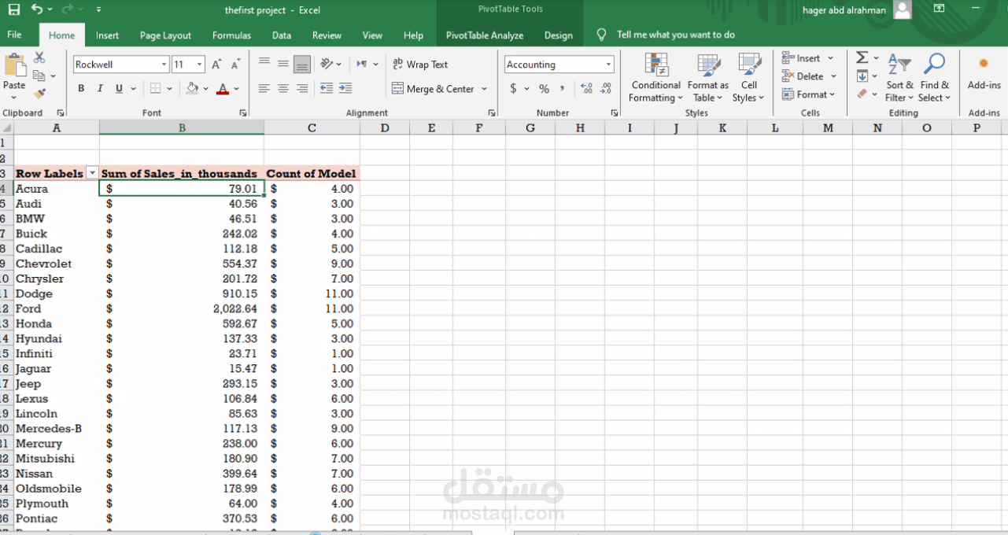
Task: Toggle Underline formatting
Action: click(119, 89)
